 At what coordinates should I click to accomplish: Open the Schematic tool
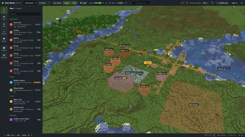(4, 56)
